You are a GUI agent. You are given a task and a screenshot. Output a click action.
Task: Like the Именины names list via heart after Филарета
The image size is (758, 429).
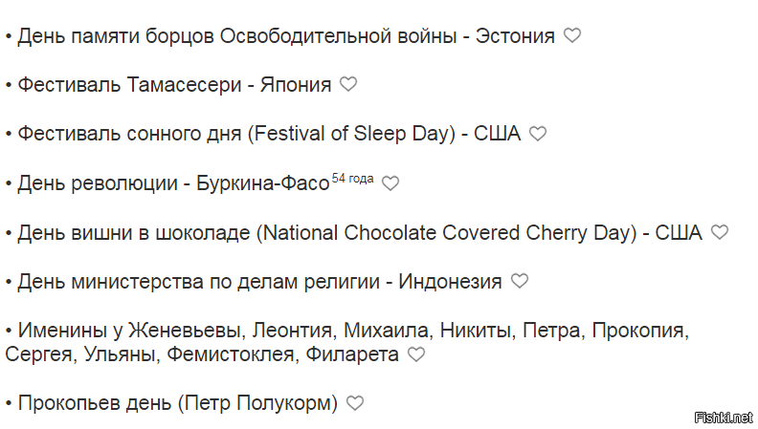[x=416, y=354]
